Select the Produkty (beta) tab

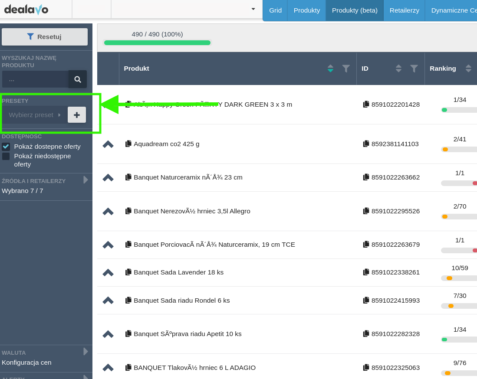coord(355,10)
